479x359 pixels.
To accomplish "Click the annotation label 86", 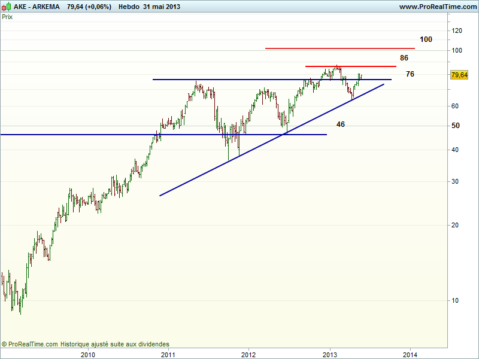I will point(404,58).
